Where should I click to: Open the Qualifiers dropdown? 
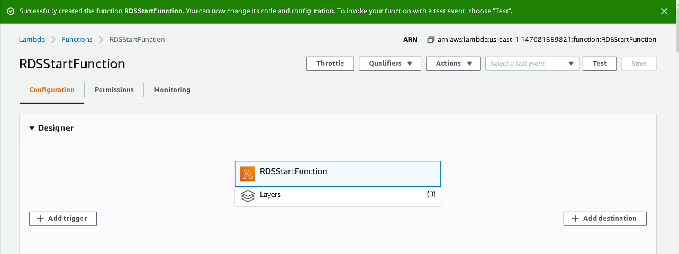click(390, 63)
